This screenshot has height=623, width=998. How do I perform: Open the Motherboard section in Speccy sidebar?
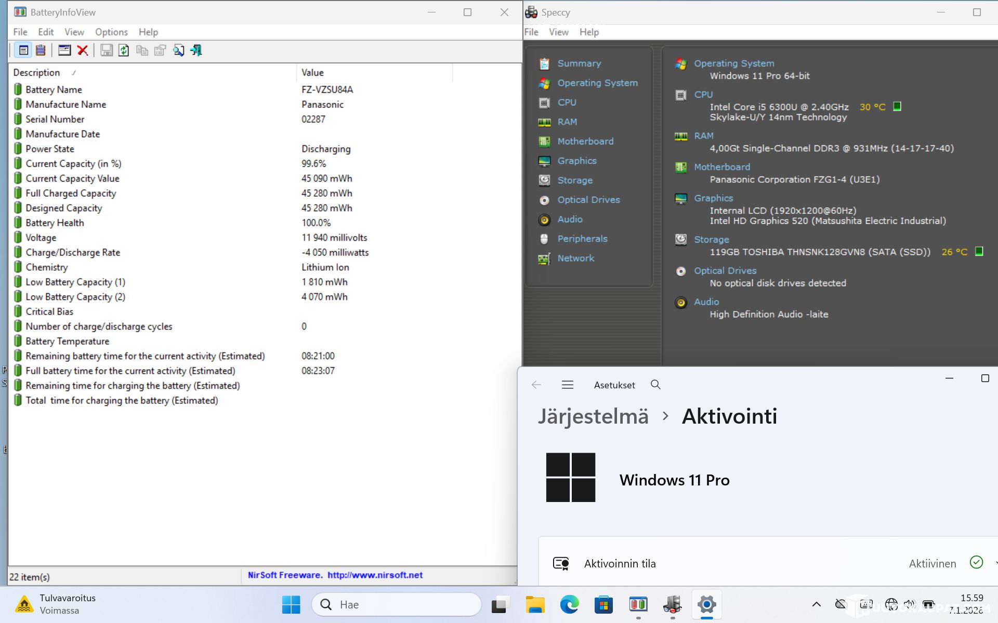tap(585, 141)
